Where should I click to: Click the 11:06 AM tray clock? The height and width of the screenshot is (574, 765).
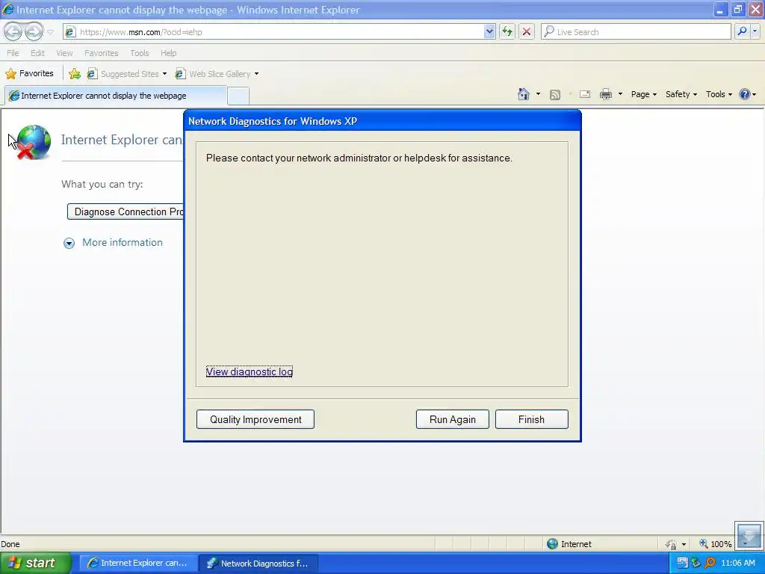click(737, 564)
